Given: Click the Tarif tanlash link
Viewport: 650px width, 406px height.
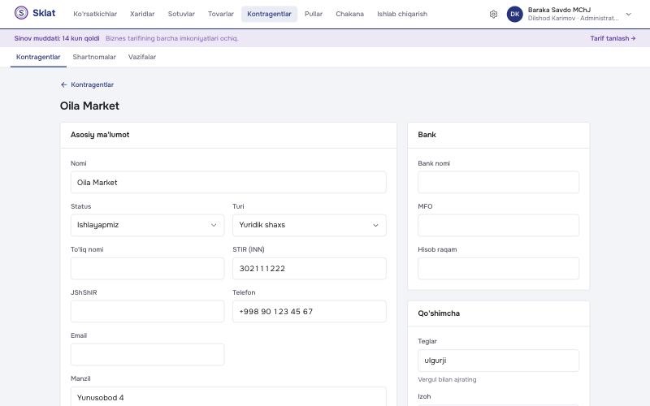Looking at the screenshot, I should [x=613, y=38].
